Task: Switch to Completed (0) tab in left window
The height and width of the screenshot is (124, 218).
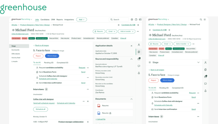Action: (62, 63)
